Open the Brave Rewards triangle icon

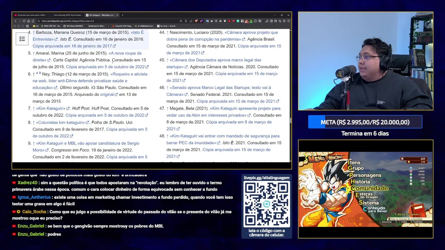[x=201, y=21]
